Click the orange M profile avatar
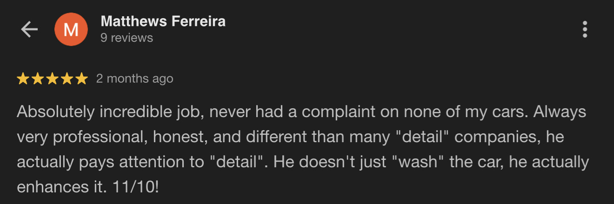614x204 pixels. [x=71, y=29]
